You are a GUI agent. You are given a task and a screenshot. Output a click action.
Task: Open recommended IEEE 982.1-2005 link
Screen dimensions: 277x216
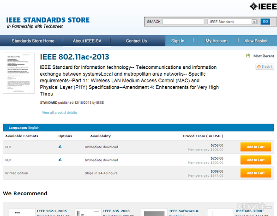click(x=52, y=211)
